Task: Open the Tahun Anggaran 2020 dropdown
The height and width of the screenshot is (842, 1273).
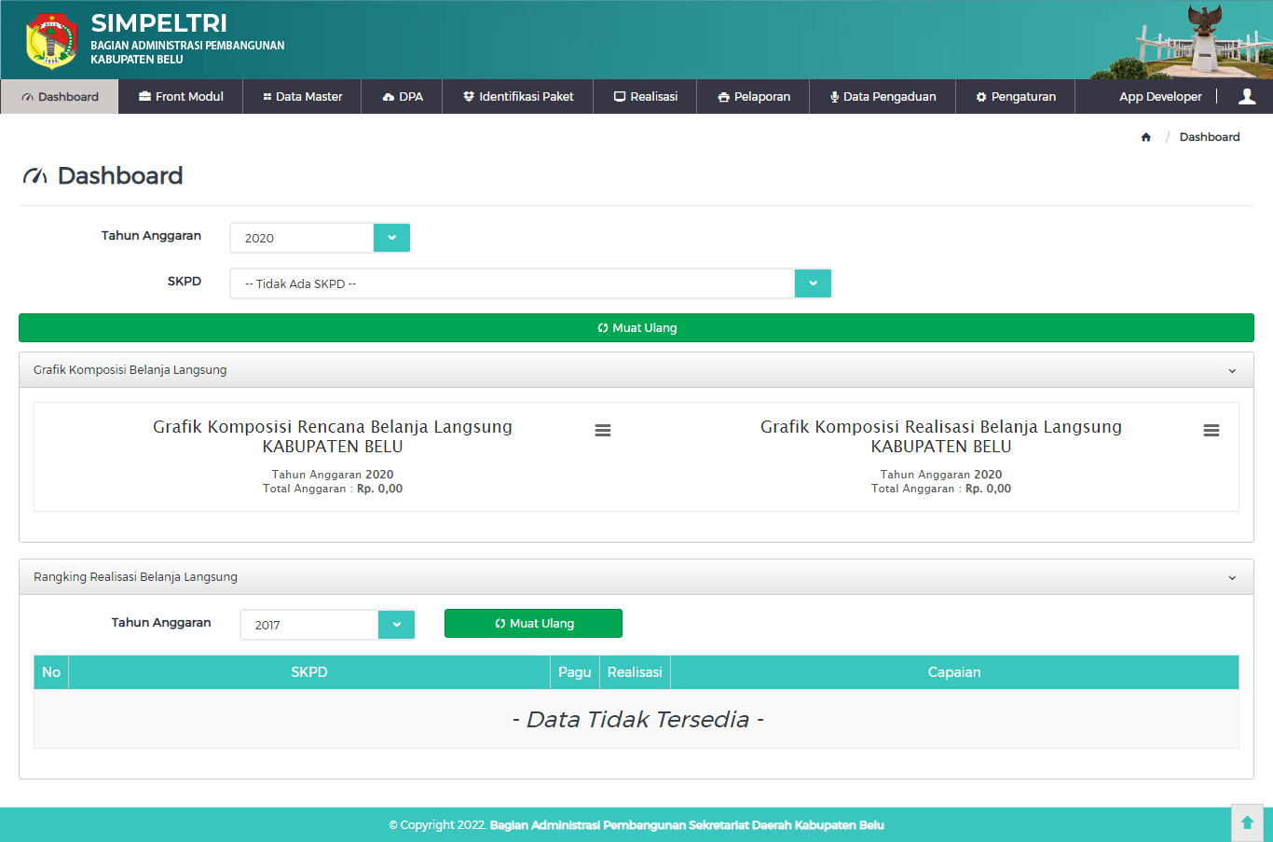Action: click(320, 238)
